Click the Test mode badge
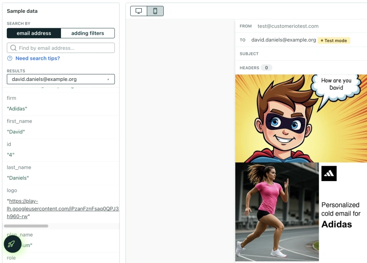This screenshot has width=367, height=263. (334, 40)
